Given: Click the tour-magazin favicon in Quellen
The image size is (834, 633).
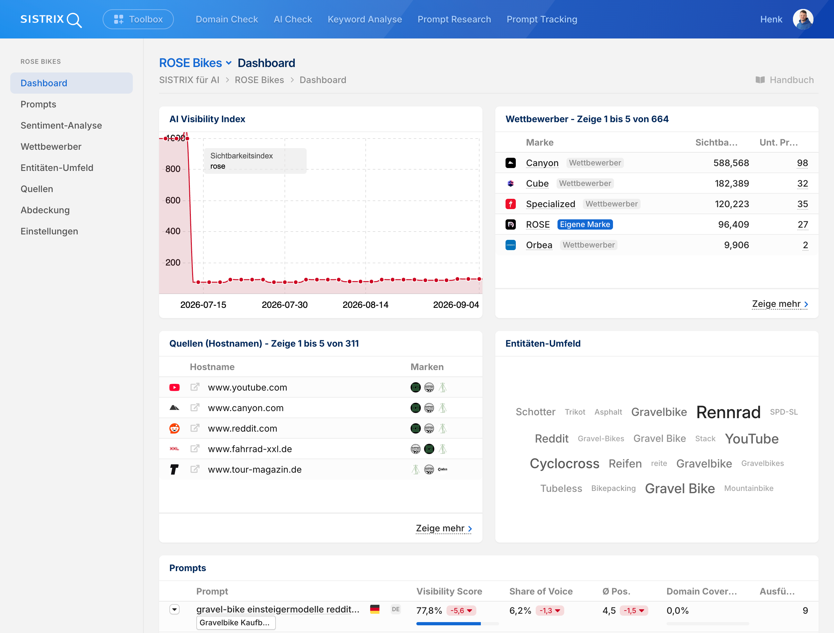Looking at the screenshot, I should pyautogui.click(x=174, y=470).
